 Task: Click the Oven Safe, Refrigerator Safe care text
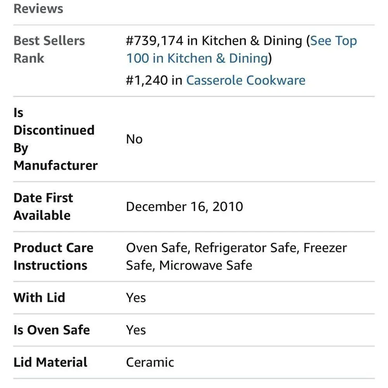click(212, 248)
